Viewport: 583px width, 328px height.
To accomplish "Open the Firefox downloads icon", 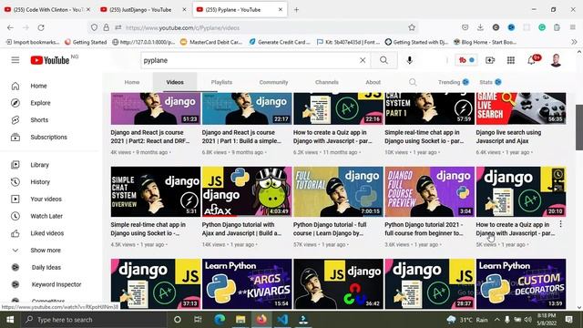I will 480,27.
